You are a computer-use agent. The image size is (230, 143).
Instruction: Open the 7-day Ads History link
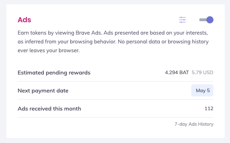coord(194,124)
